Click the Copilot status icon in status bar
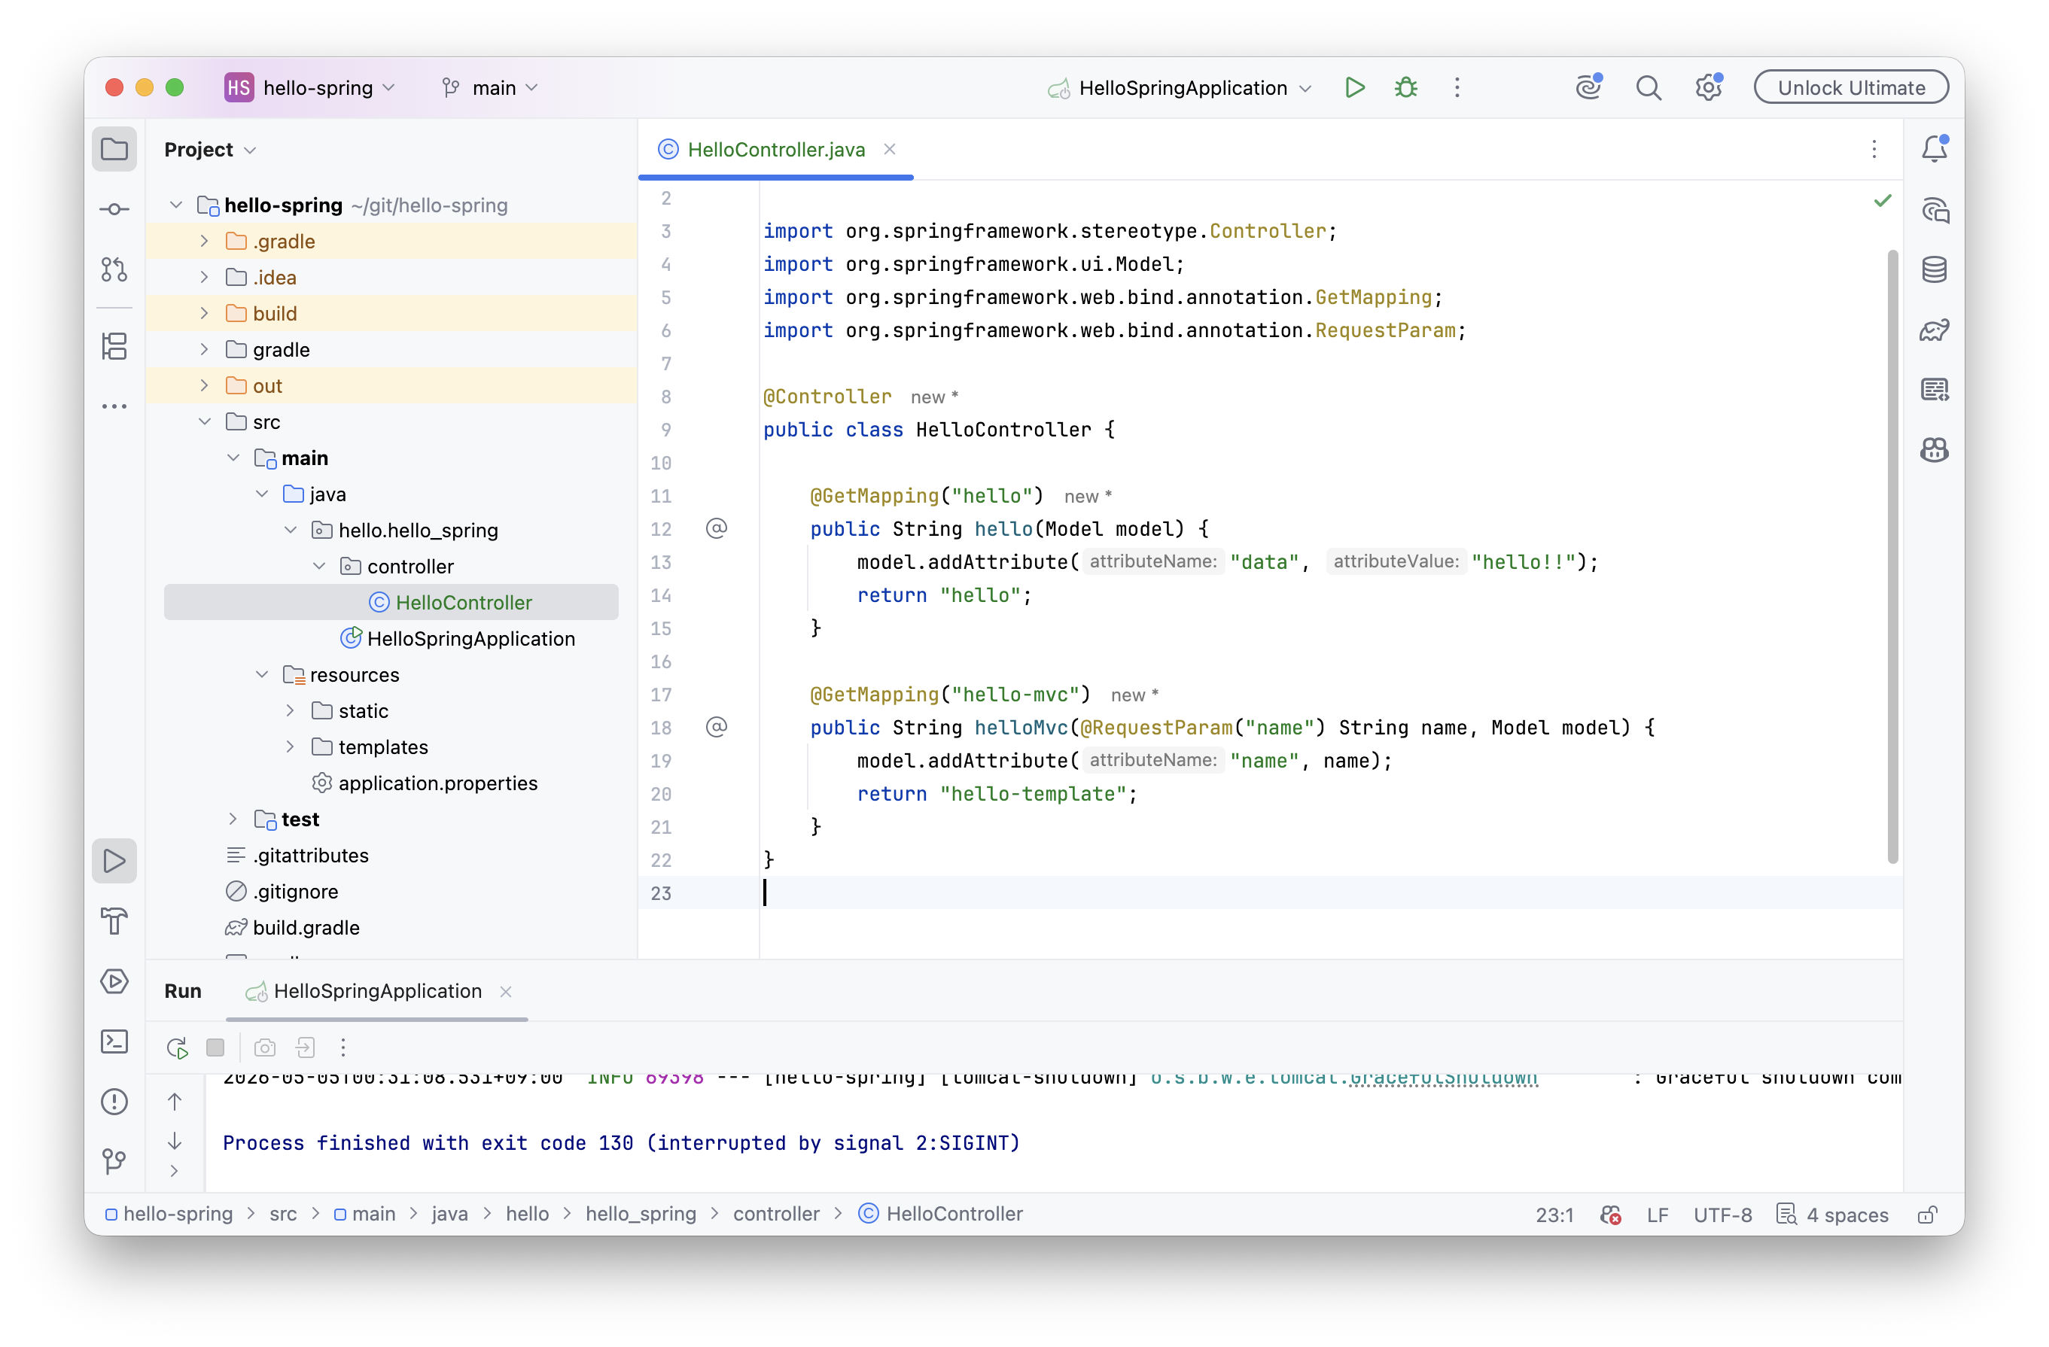 click(1611, 1215)
